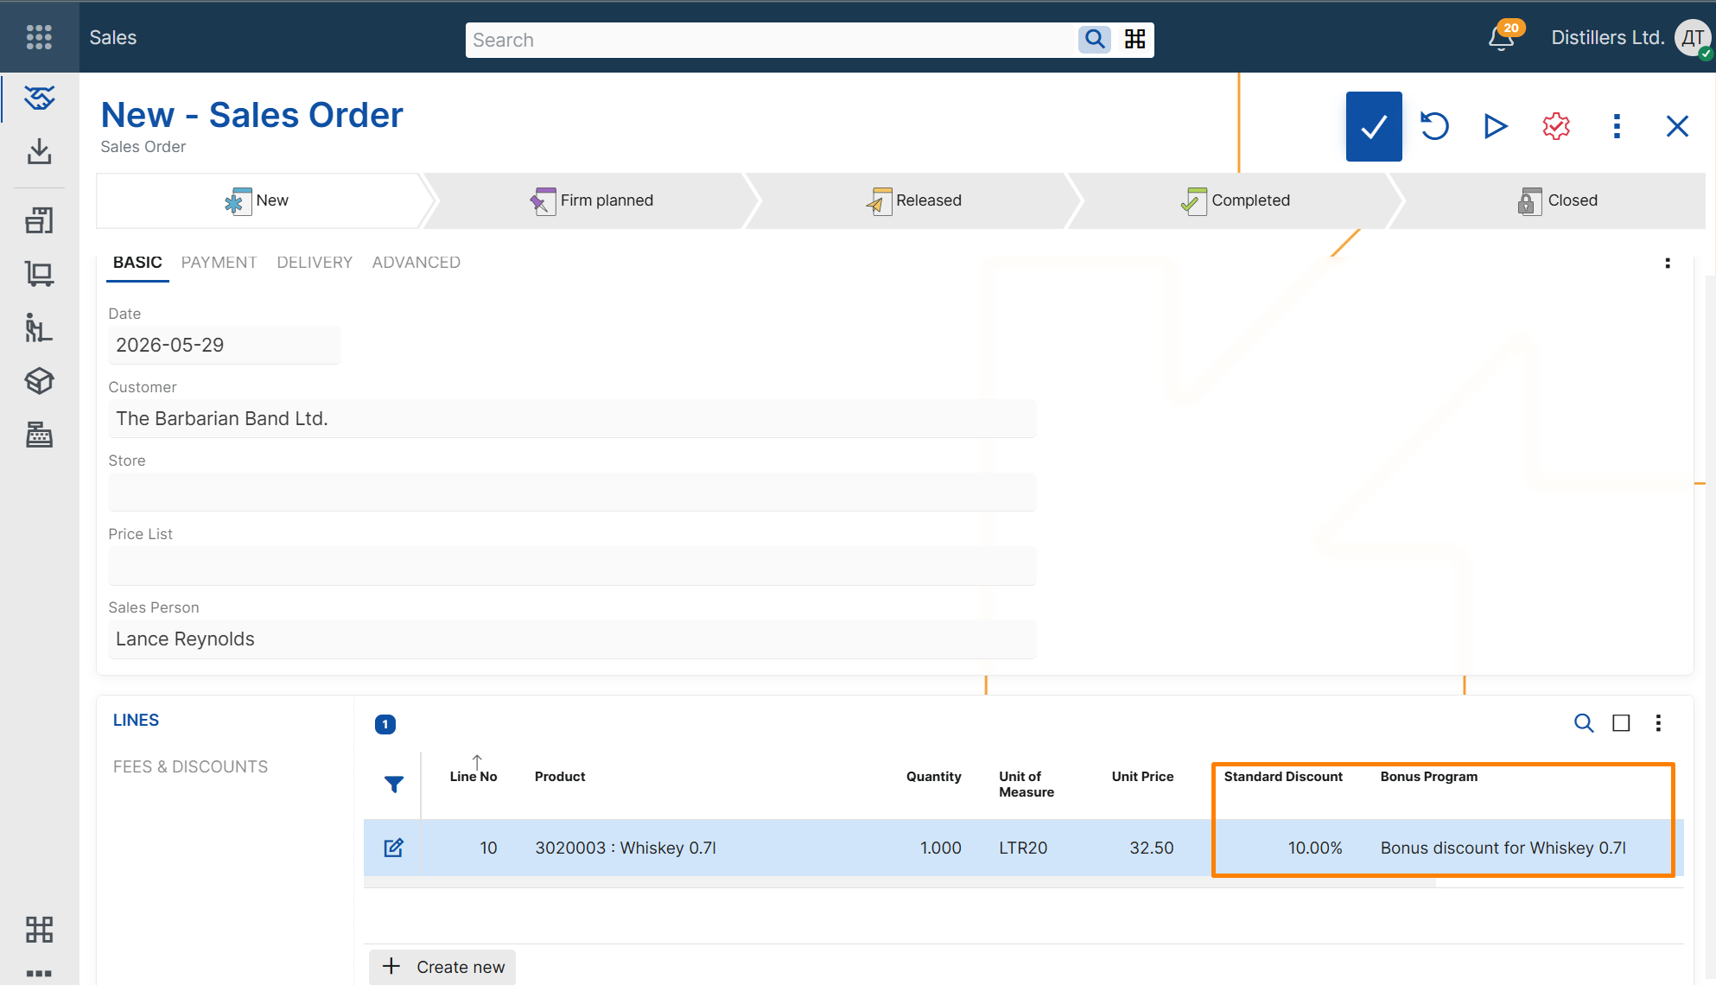This screenshot has width=1716, height=985.
Task: Open the inventory box sidebar icon
Action: (x=39, y=381)
